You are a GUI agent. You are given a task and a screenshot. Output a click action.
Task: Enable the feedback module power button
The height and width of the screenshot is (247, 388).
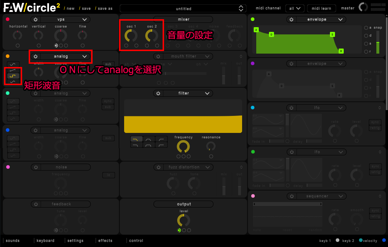(36, 204)
